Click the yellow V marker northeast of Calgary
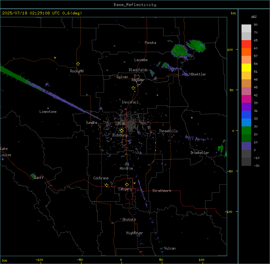The height and width of the screenshot is (264, 270). point(134,183)
